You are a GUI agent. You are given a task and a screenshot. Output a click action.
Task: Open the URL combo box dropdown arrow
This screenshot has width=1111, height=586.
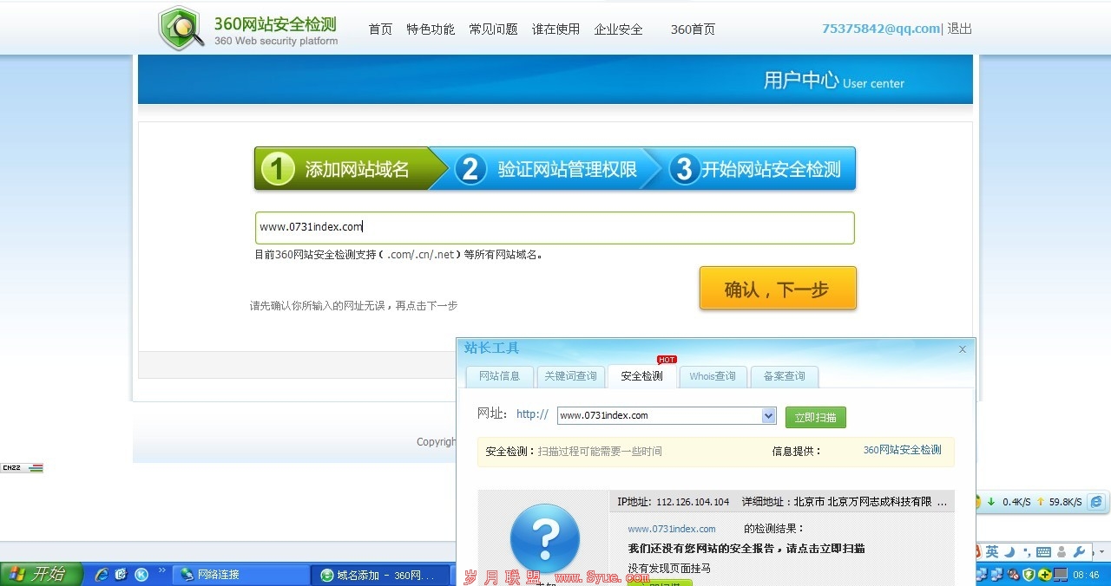(767, 415)
